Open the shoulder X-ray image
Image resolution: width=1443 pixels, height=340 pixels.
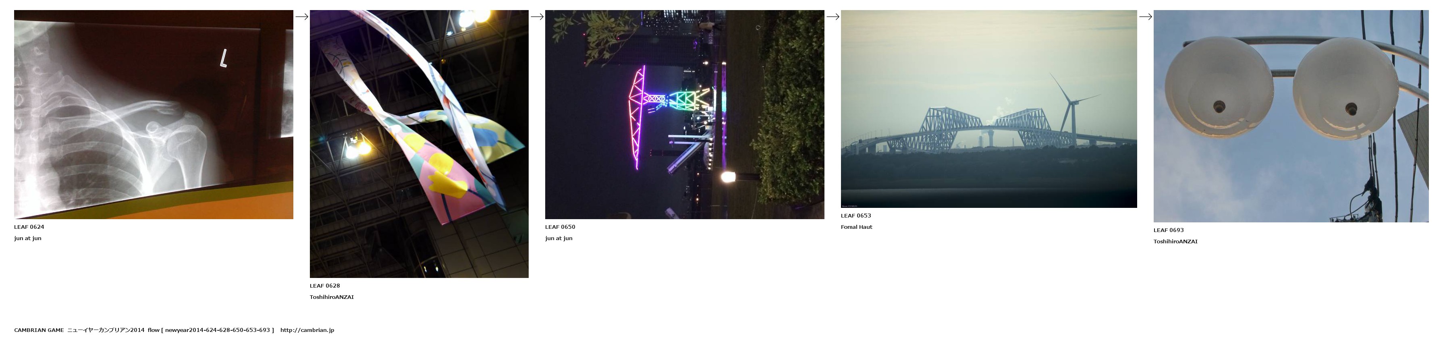click(x=154, y=114)
